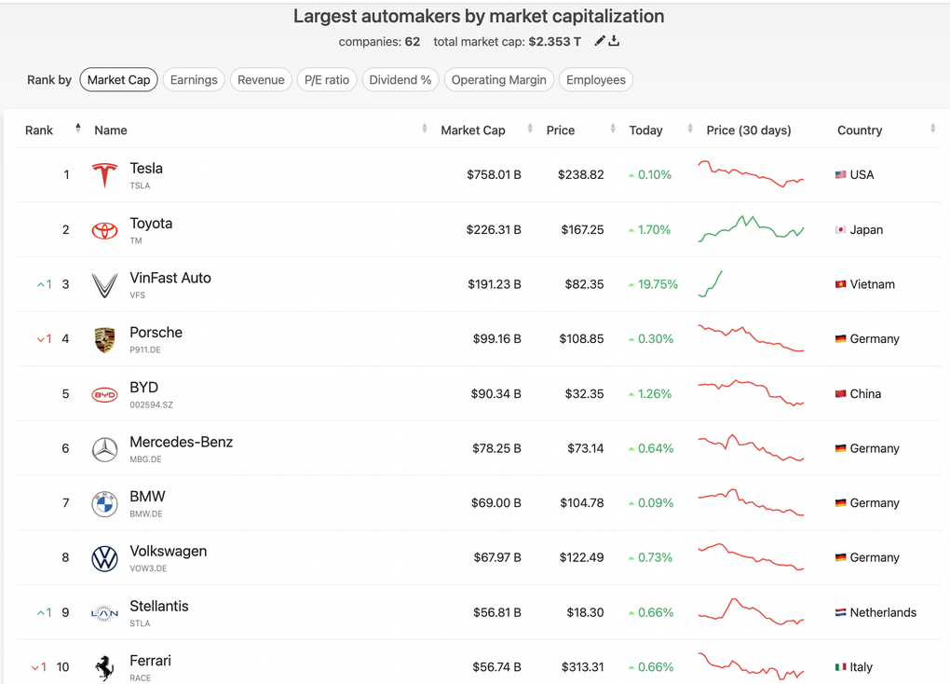Click the China flag icon
This screenshot has height=684, width=950.
point(840,393)
